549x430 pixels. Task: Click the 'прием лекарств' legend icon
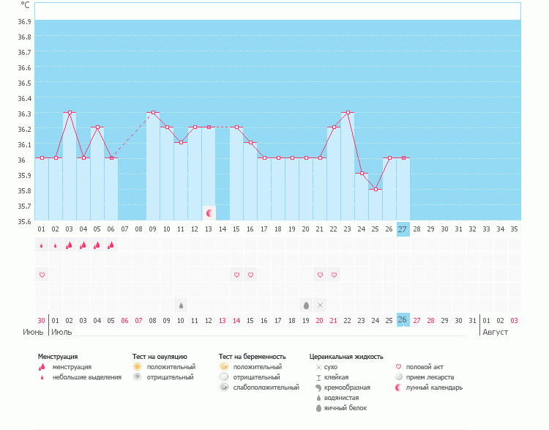398,377
